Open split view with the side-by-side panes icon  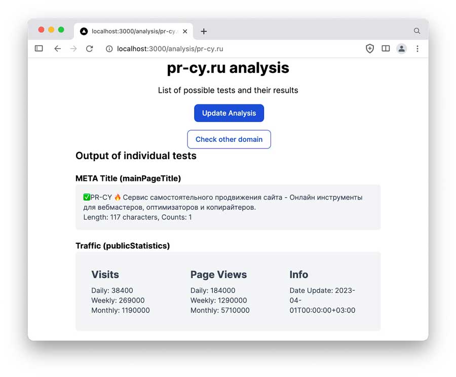tap(386, 49)
